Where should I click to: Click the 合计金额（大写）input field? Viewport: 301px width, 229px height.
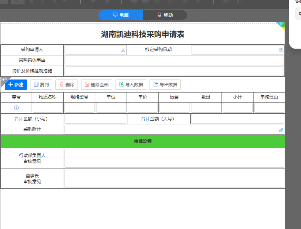pos(238,119)
